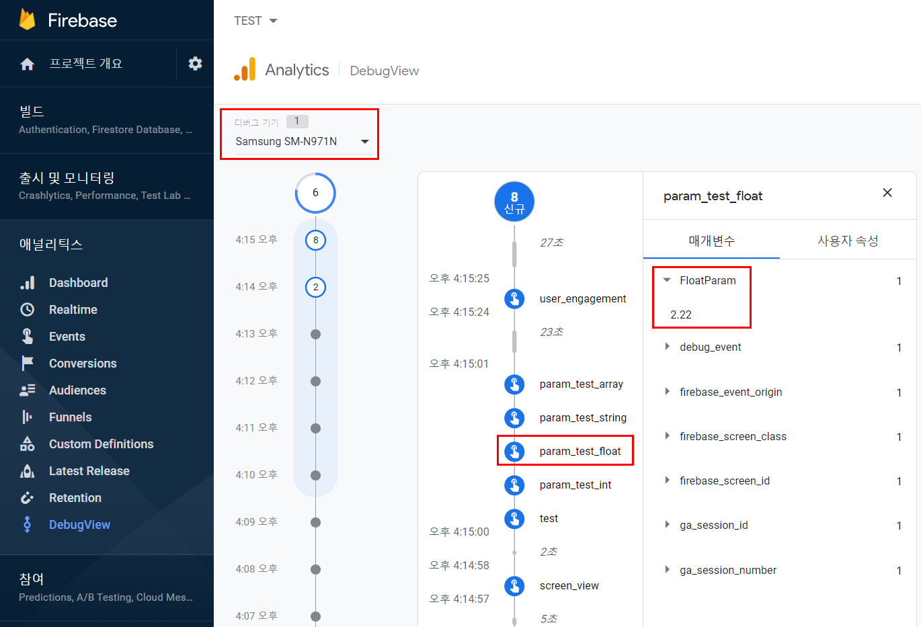Select the param_test_string event label
921x627 pixels.
point(583,418)
